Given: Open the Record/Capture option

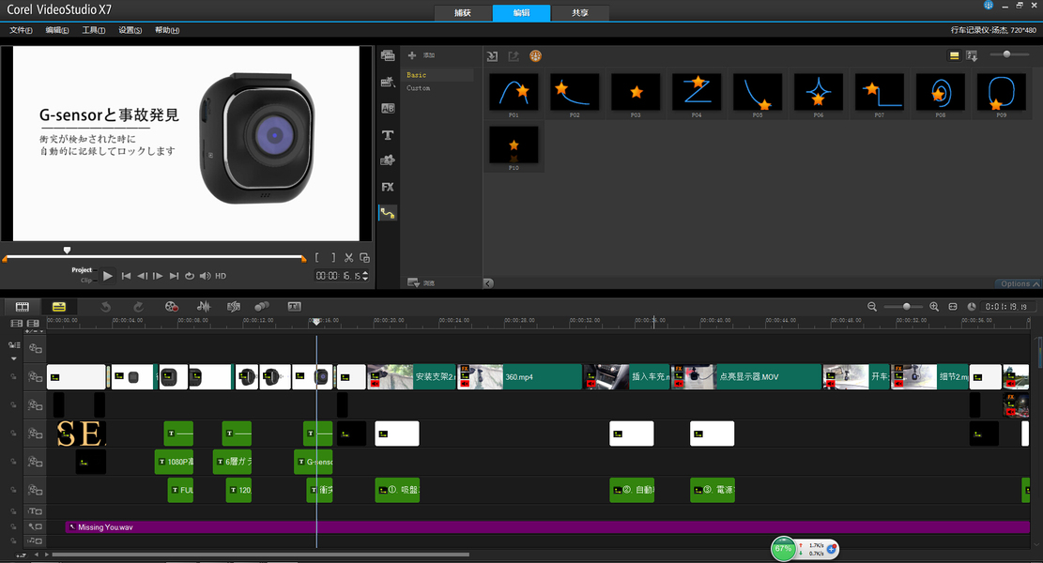Looking at the screenshot, I should 172,307.
